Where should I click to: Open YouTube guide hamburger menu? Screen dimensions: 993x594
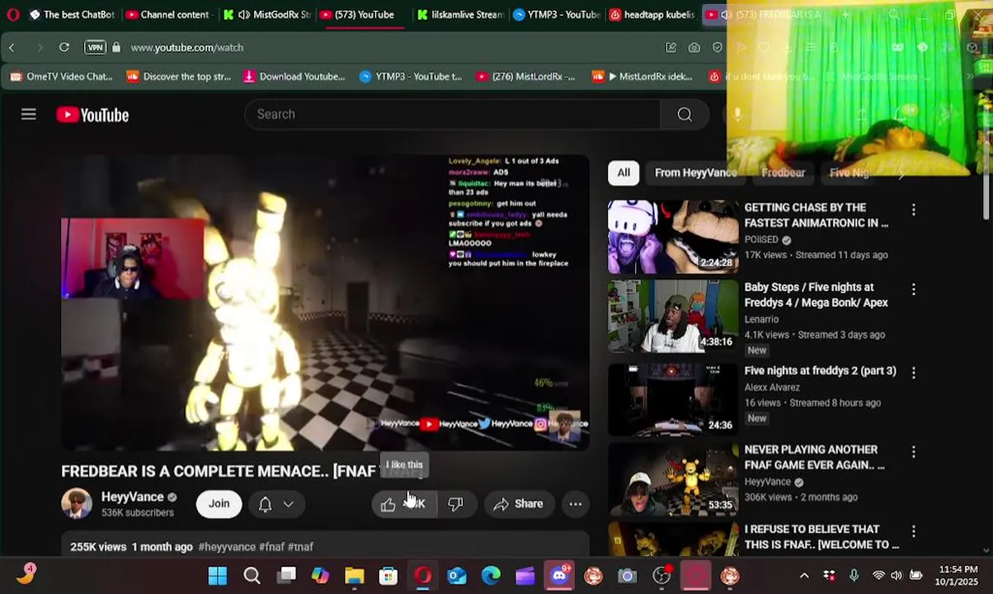(29, 115)
